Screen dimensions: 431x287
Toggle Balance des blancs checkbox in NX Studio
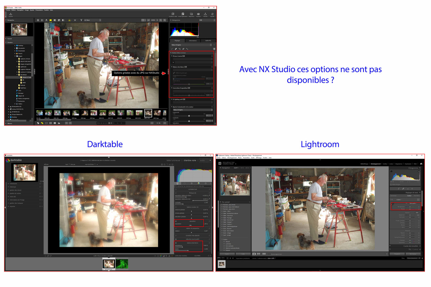212,67
